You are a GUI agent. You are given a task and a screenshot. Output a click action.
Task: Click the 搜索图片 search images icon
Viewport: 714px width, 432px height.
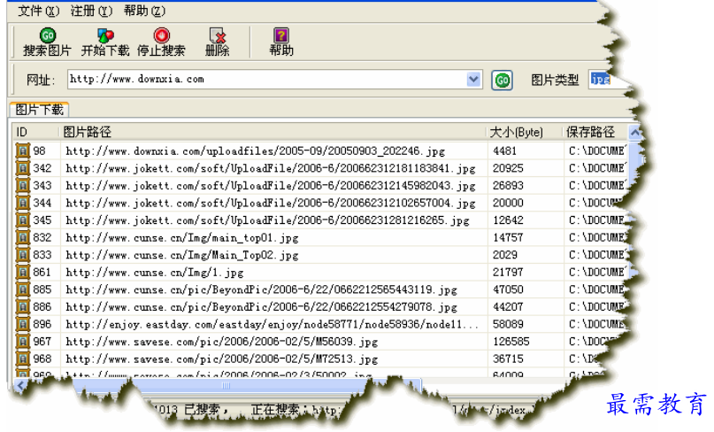(x=47, y=36)
